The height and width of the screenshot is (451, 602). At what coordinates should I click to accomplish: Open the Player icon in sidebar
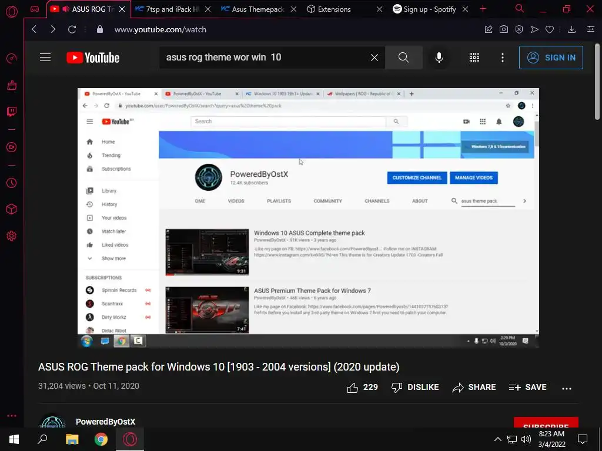(12, 147)
